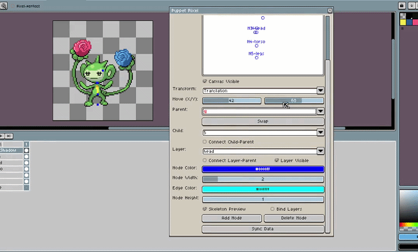Click the red rose on the sprite canvas

tap(82, 47)
